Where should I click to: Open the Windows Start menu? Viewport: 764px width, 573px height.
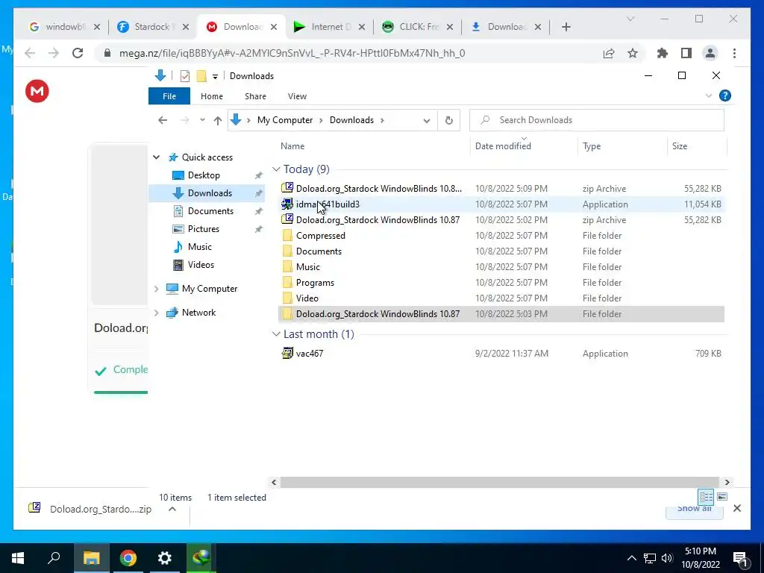(18, 558)
